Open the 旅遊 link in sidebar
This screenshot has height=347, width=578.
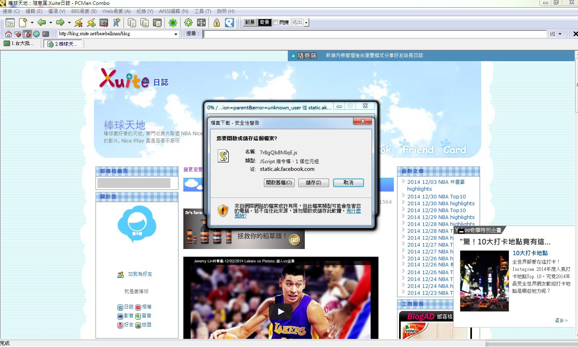click(147, 325)
